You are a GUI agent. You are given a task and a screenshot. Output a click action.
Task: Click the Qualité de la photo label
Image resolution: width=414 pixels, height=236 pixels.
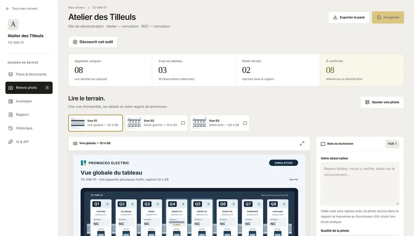[x=335, y=231]
